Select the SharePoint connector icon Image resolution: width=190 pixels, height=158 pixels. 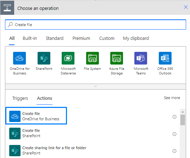[x=44, y=58]
